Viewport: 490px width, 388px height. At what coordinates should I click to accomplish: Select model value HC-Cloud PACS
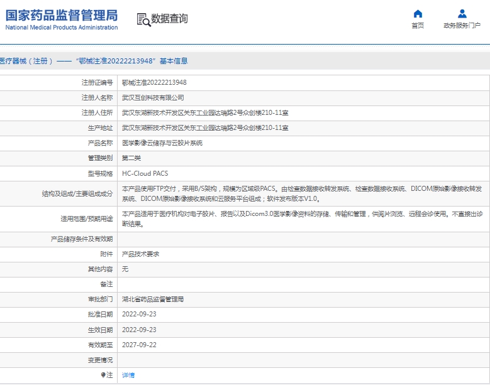[x=145, y=173]
